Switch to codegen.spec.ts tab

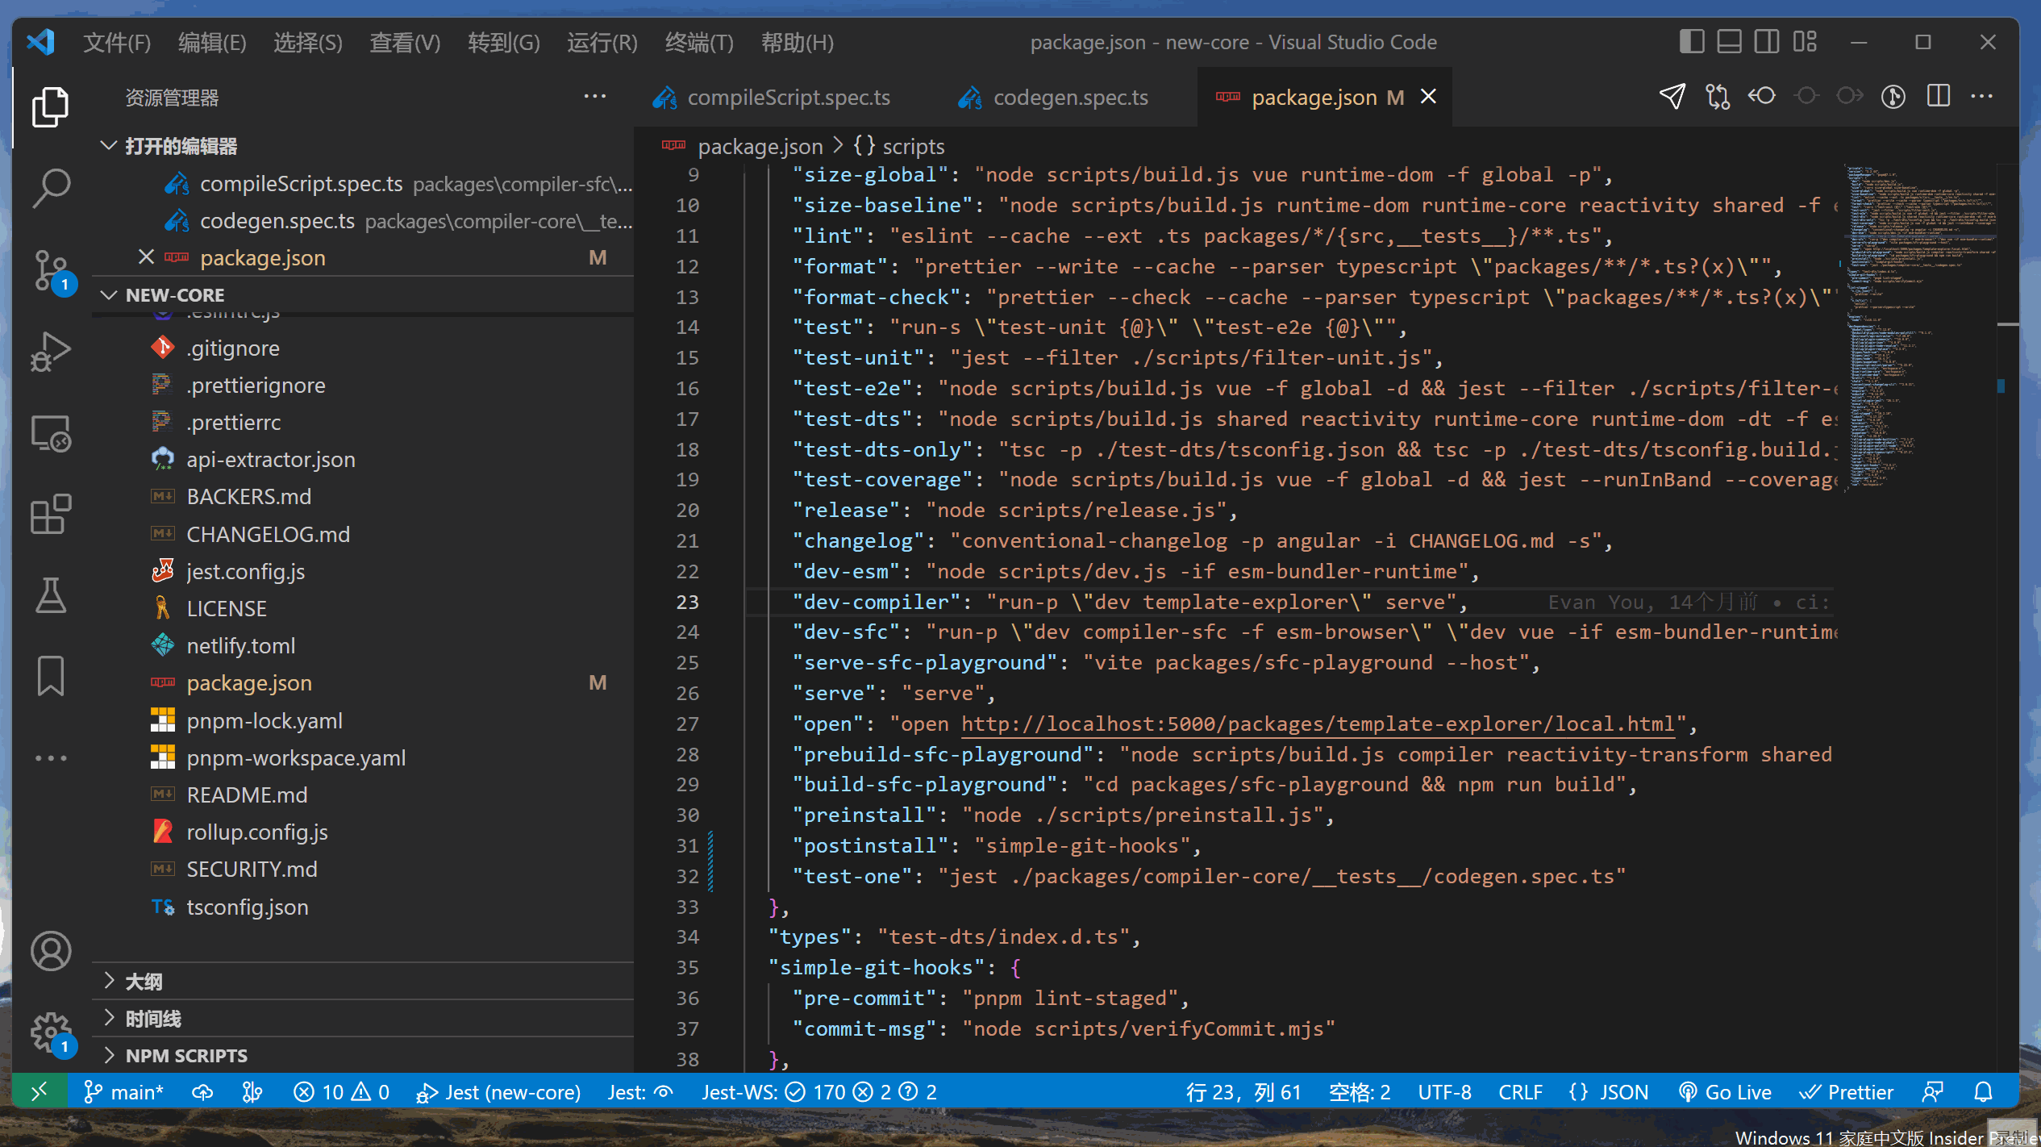pos(1069,98)
